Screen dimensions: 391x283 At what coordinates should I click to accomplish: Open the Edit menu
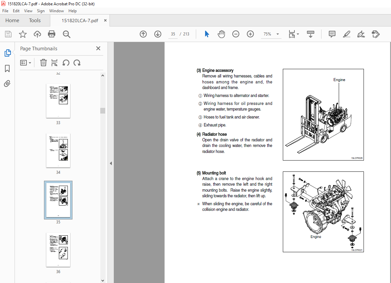16,11
